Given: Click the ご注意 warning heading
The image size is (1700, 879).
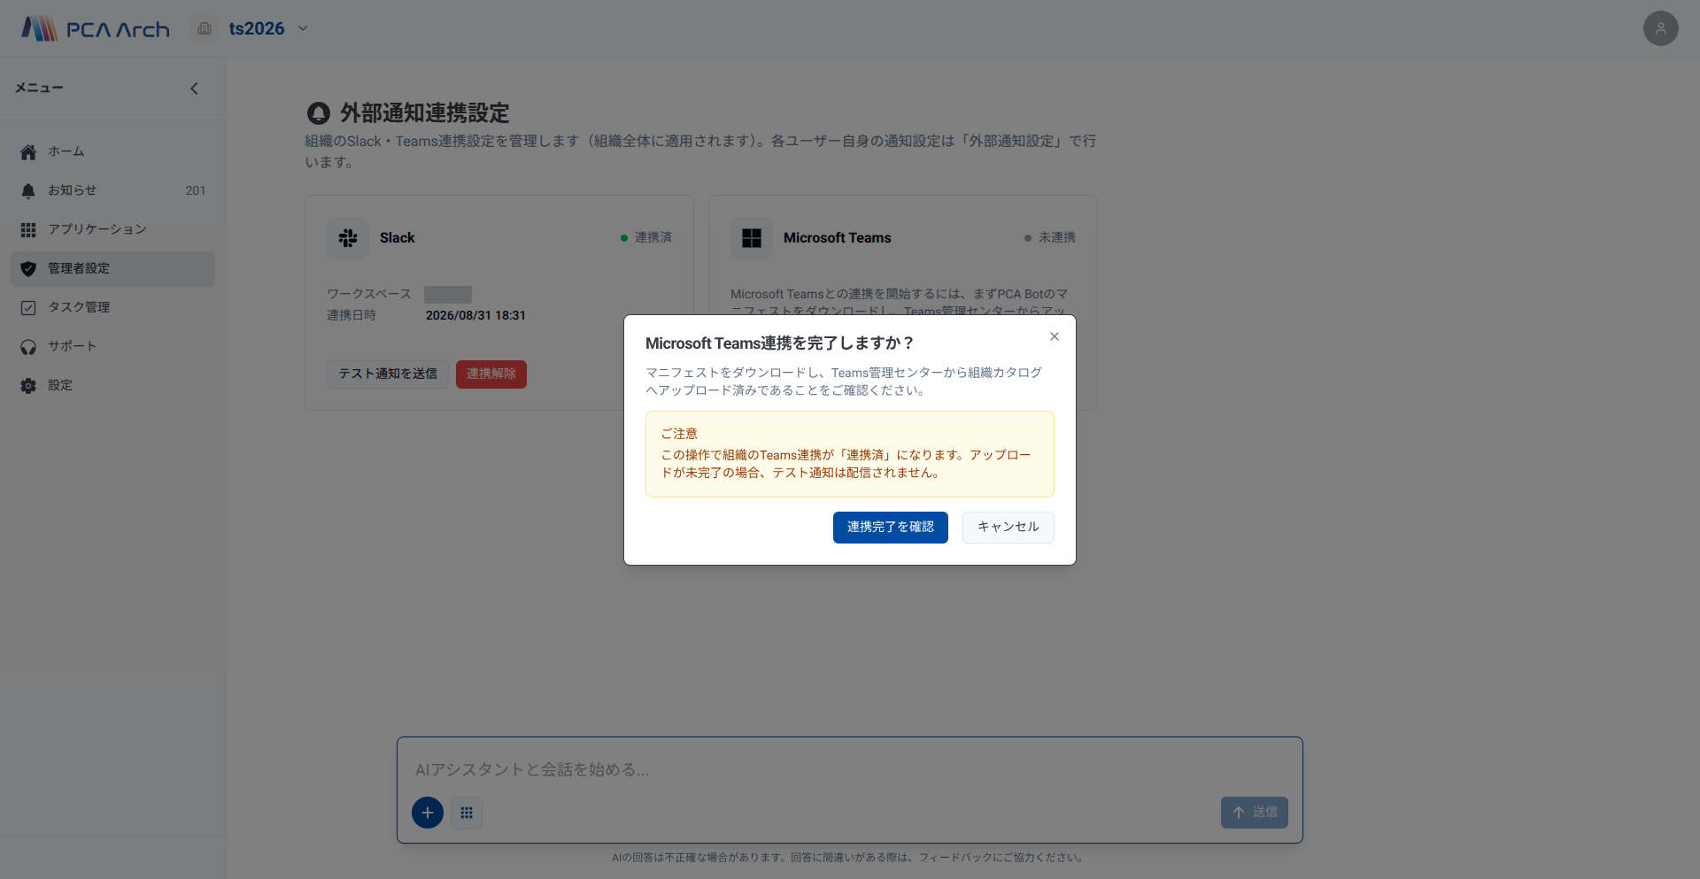Looking at the screenshot, I should click(x=679, y=434).
